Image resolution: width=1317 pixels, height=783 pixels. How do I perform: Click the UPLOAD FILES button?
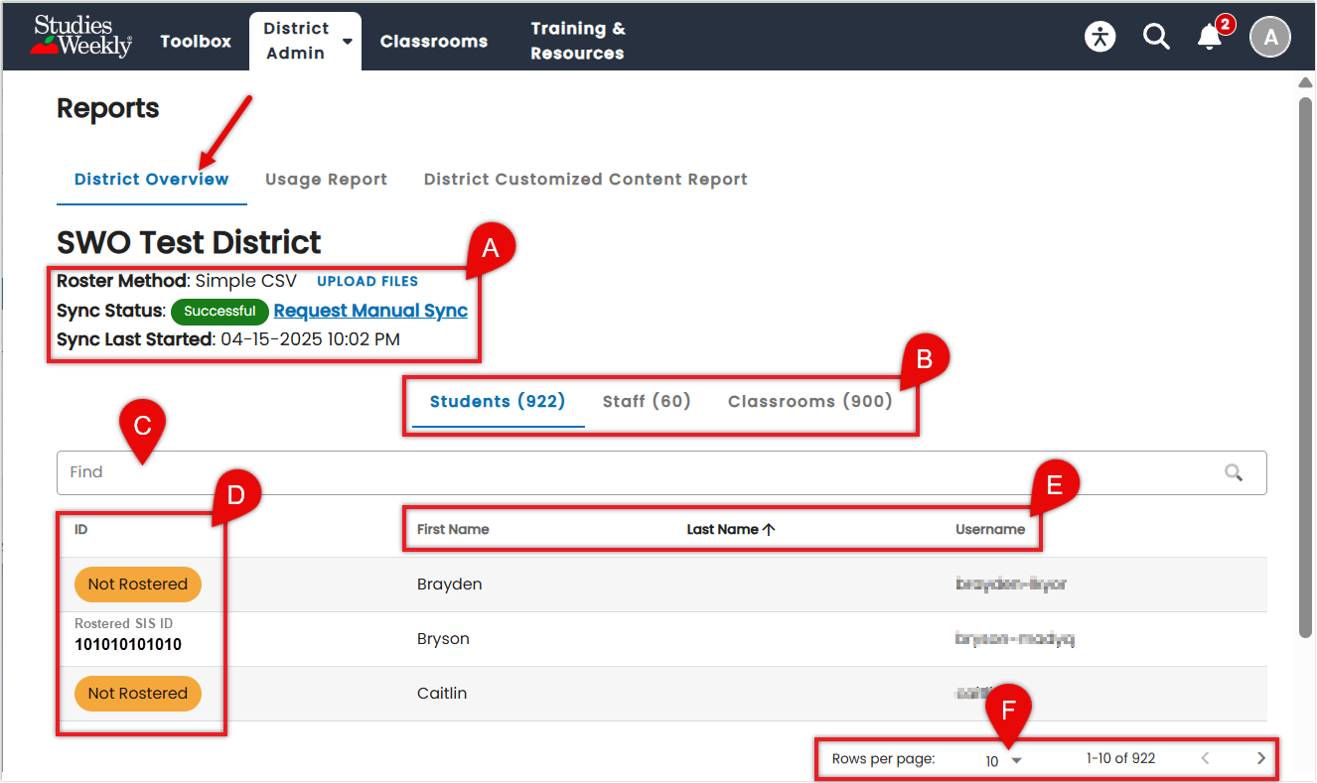[367, 281]
